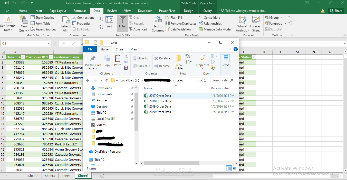
Task: Open the Query ribbon tab
Action: 208,11
